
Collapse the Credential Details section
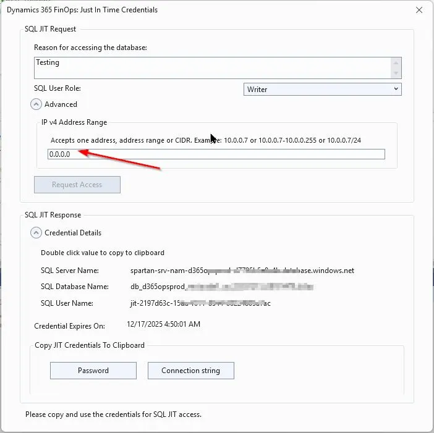pos(36,233)
